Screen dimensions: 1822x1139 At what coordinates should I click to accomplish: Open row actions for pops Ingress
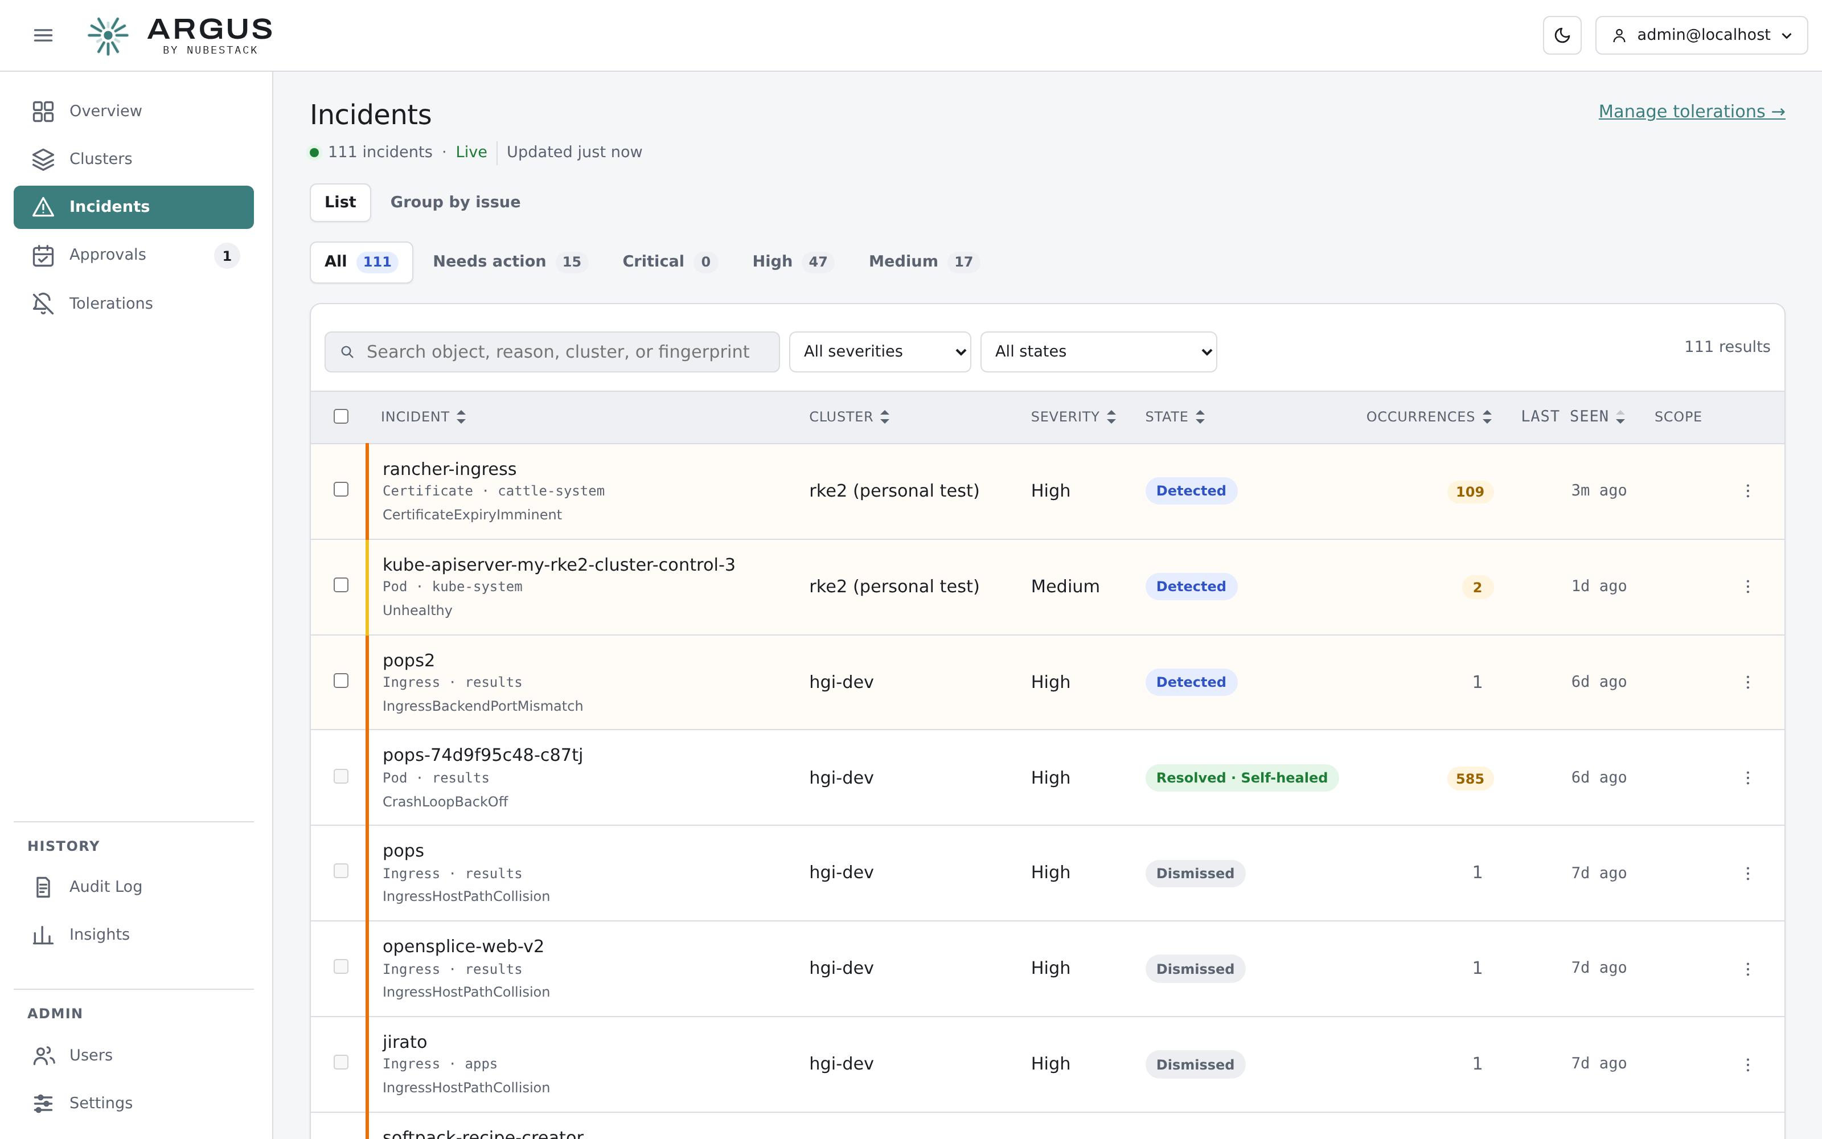pyautogui.click(x=1747, y=874)
